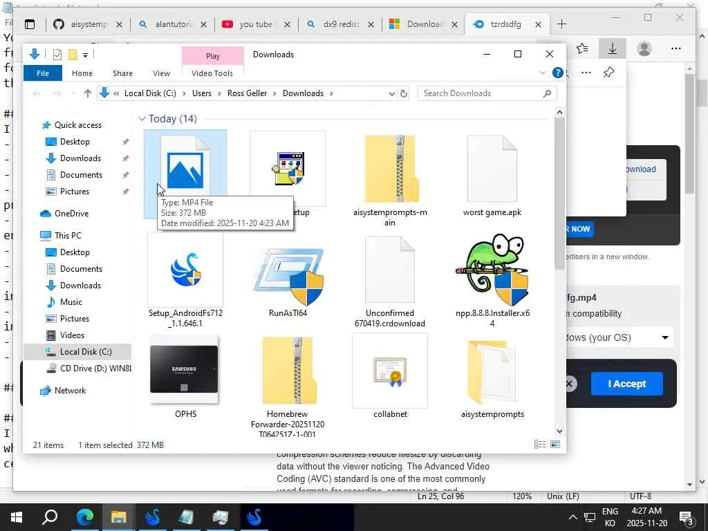The height and width of the screenshot is (531, 708).
Task: Switch to large icons view button
Action: (x=555, y=445)
